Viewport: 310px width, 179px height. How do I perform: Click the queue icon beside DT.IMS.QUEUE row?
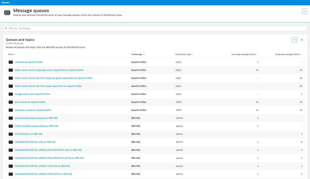click(x=10, y=134)
